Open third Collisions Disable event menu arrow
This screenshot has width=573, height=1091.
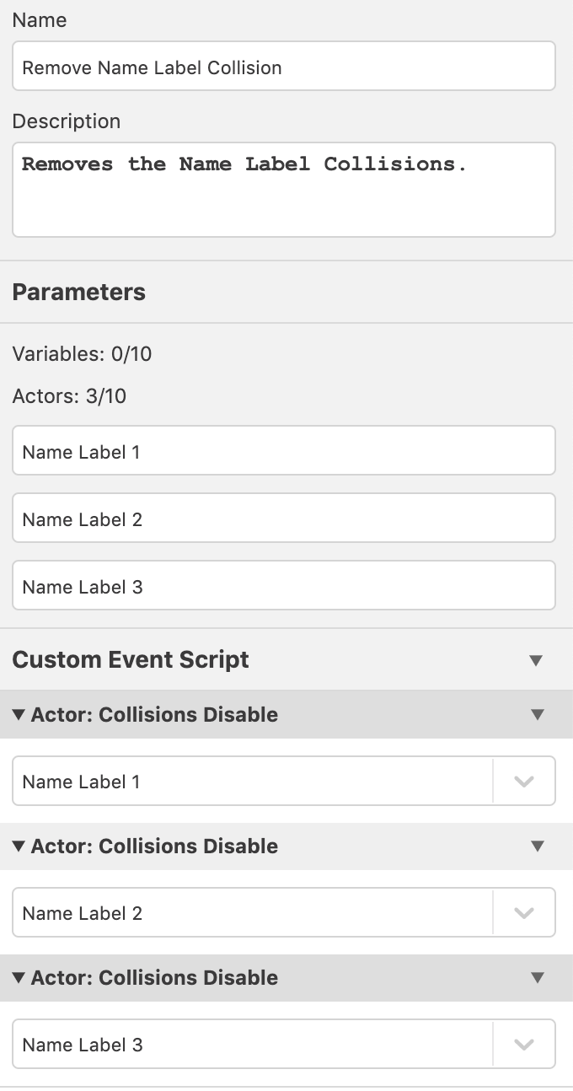point(538,978)
